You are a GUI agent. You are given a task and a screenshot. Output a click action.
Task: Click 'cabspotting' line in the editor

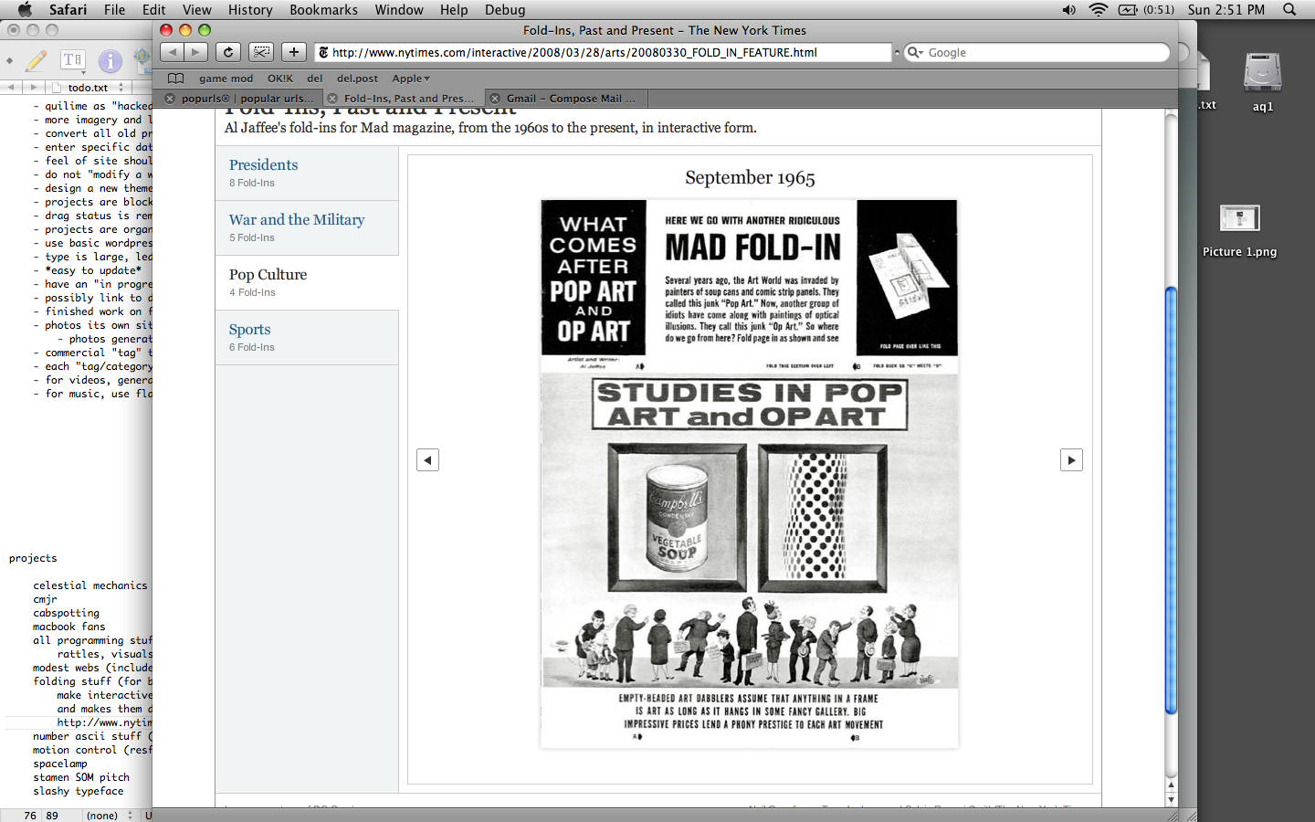tap(67, 613)
